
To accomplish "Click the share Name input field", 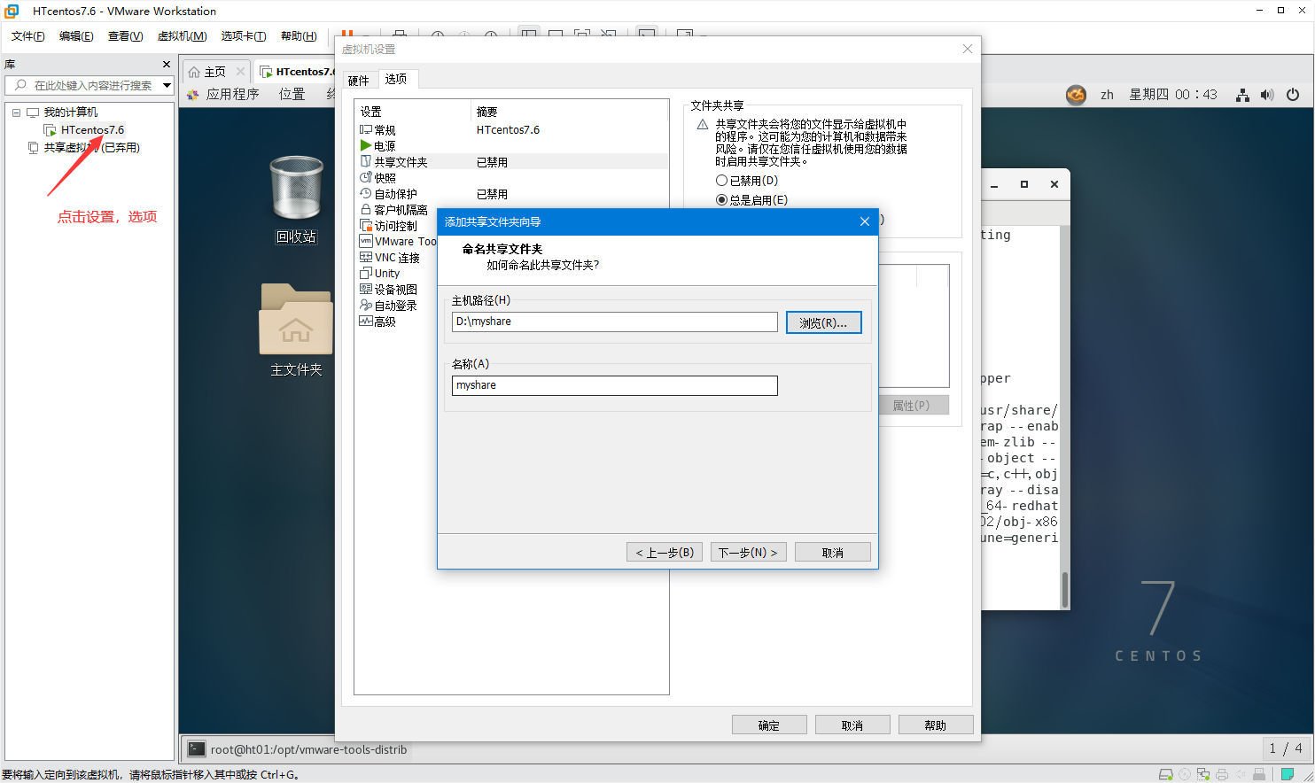I will [614, 385].
